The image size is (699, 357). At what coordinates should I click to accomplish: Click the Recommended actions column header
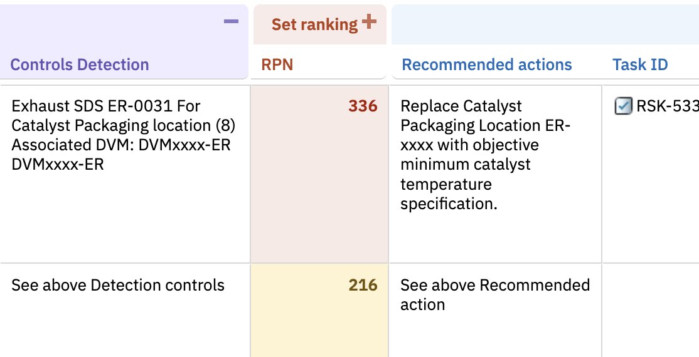(486, 65)
